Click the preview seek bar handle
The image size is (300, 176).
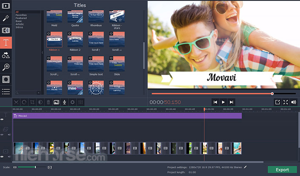[x=272, y=94]
